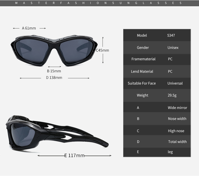This screenshot has height=178, width=199.
Task: Click the 29.5g weight value
Action: pos(172,95)
